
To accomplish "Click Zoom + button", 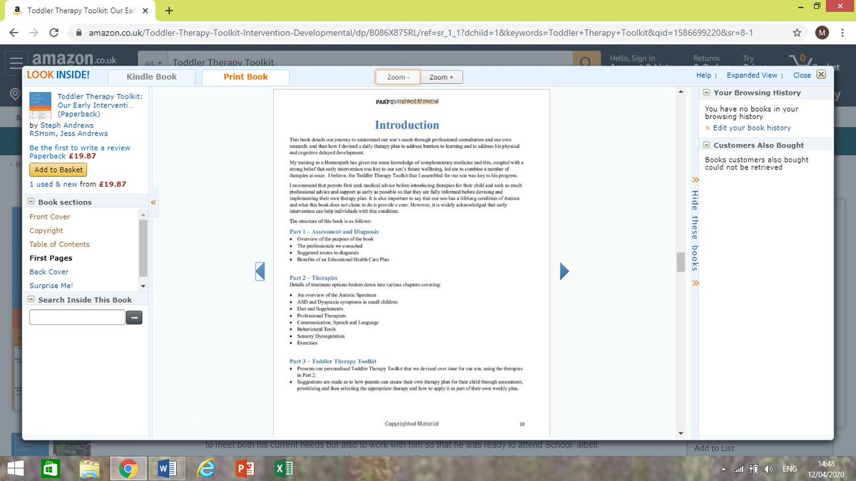I will click(442, 77).
